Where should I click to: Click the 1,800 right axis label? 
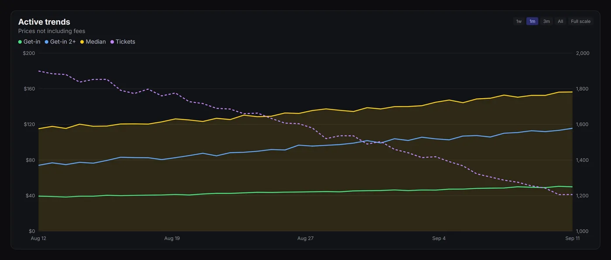point(583,89)
